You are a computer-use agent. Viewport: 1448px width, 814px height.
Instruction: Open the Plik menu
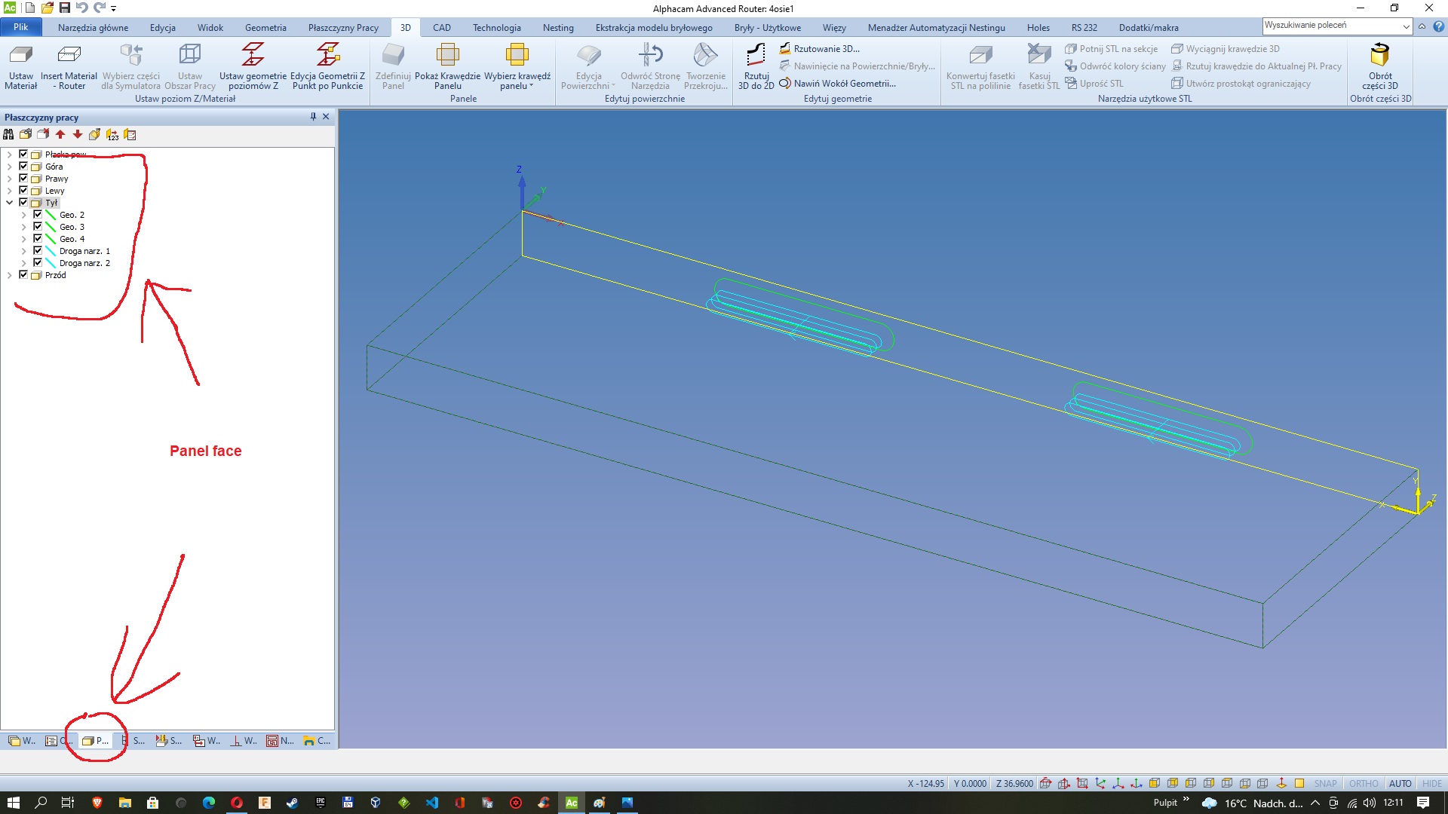pyautogui.click(x=20, y=27)
